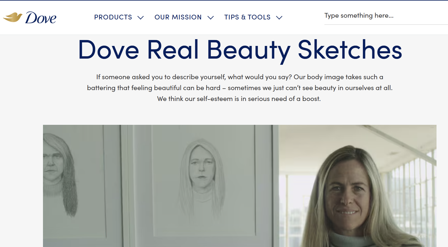Select the Real Beauty Sketches video image
448x247 pixels.
240,186
